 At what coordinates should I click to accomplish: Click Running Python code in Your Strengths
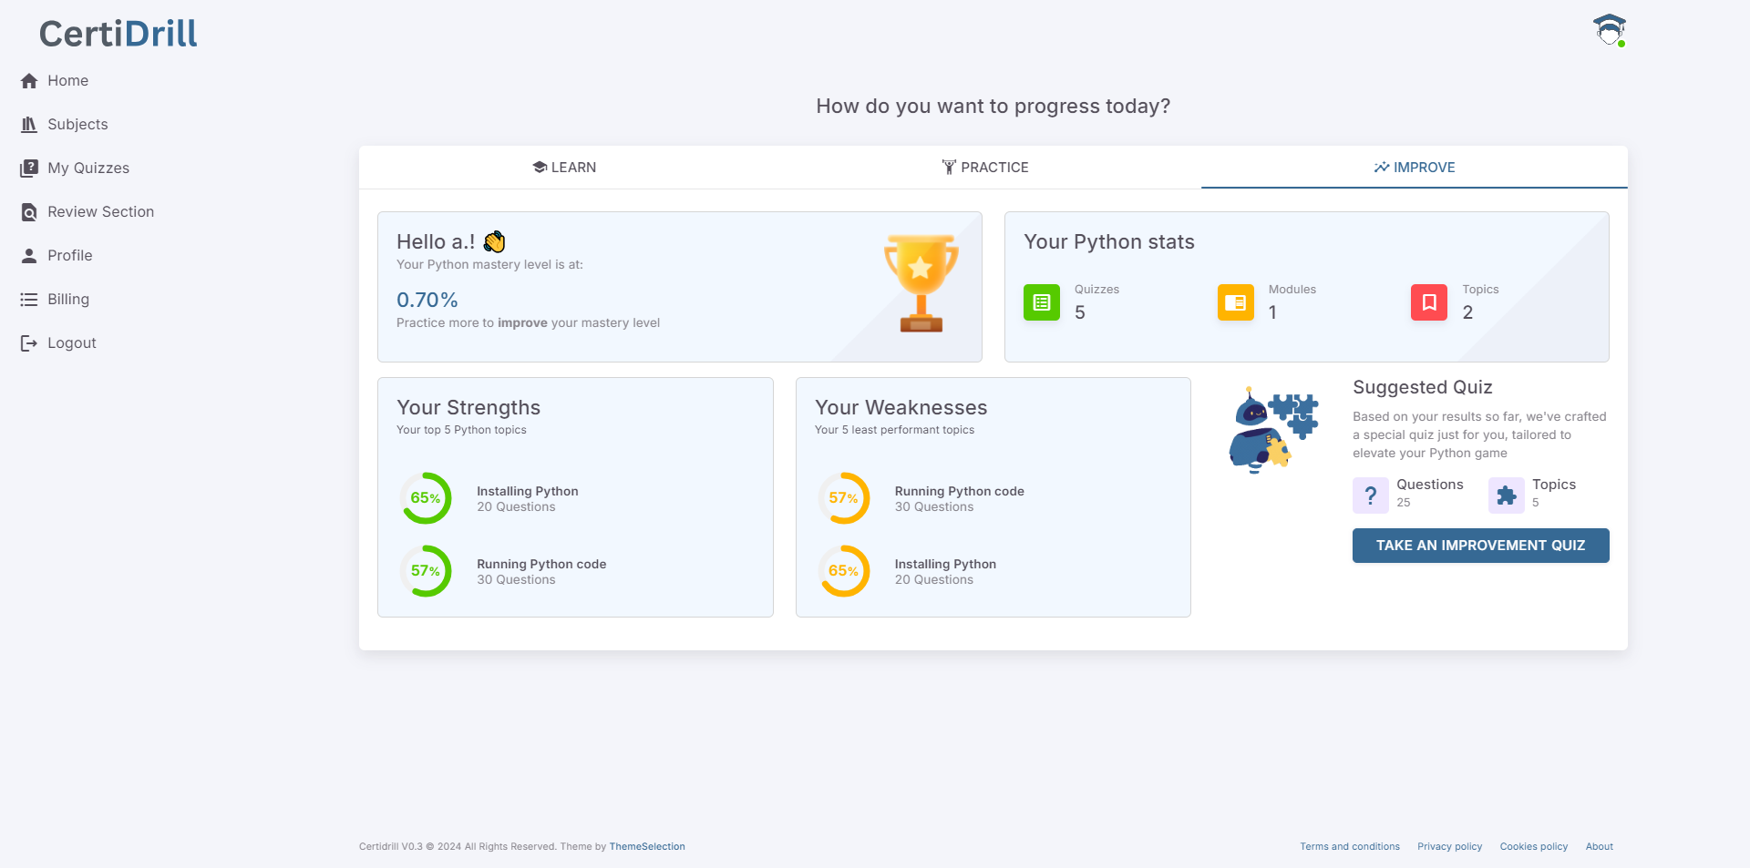pyautogui.click(x=541, y=564)
